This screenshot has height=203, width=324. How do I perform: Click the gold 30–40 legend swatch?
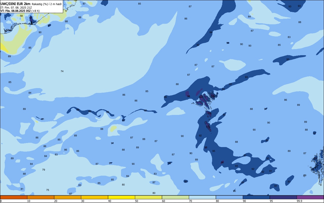94,197
